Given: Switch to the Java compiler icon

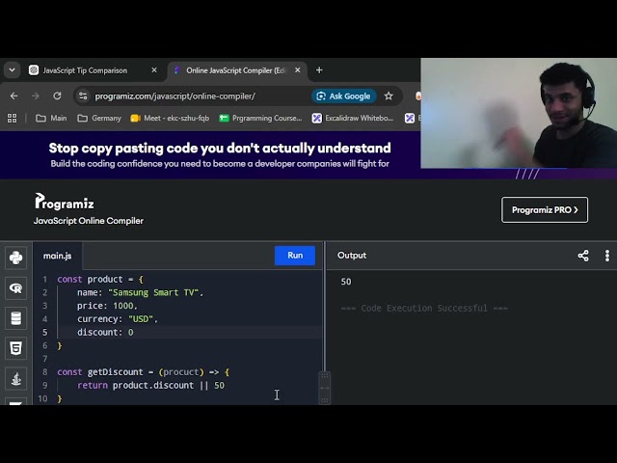Looking at the screenshot, I should pyautogui.click(x=15, y=379).
